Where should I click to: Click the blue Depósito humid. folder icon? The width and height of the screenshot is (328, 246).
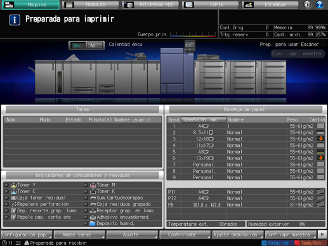[93, 223]
